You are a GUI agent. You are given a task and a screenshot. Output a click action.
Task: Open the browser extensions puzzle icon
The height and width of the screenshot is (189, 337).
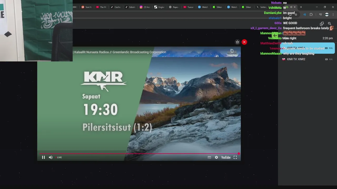(x=311, y=15)
